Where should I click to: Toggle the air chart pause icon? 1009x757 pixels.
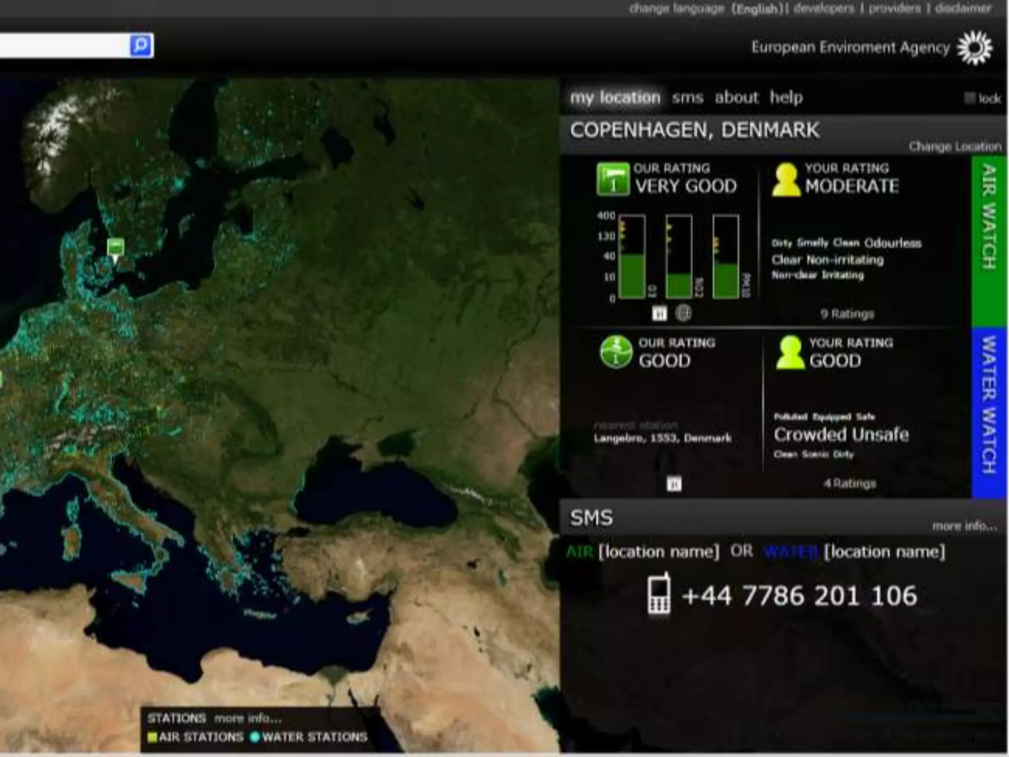tap(659, 313)
